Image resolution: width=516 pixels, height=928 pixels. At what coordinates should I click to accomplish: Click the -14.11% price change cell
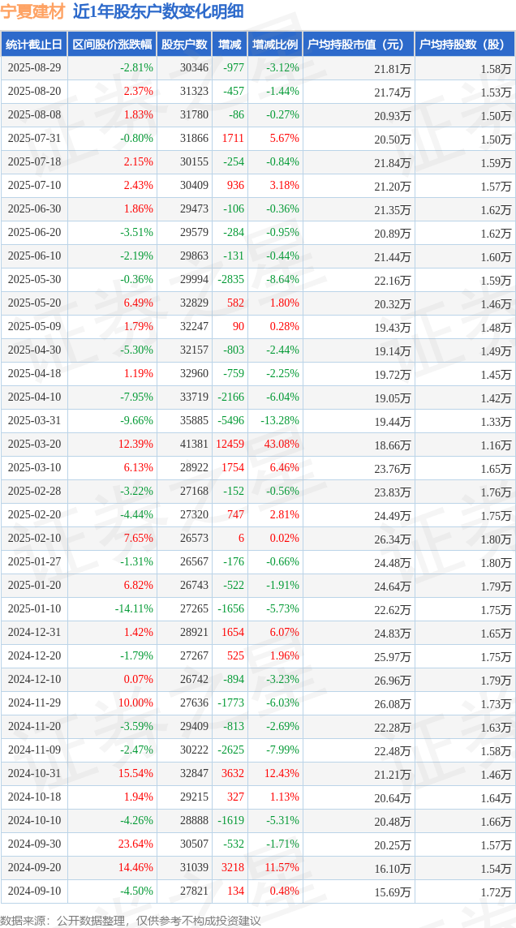[x=134, y=609]
